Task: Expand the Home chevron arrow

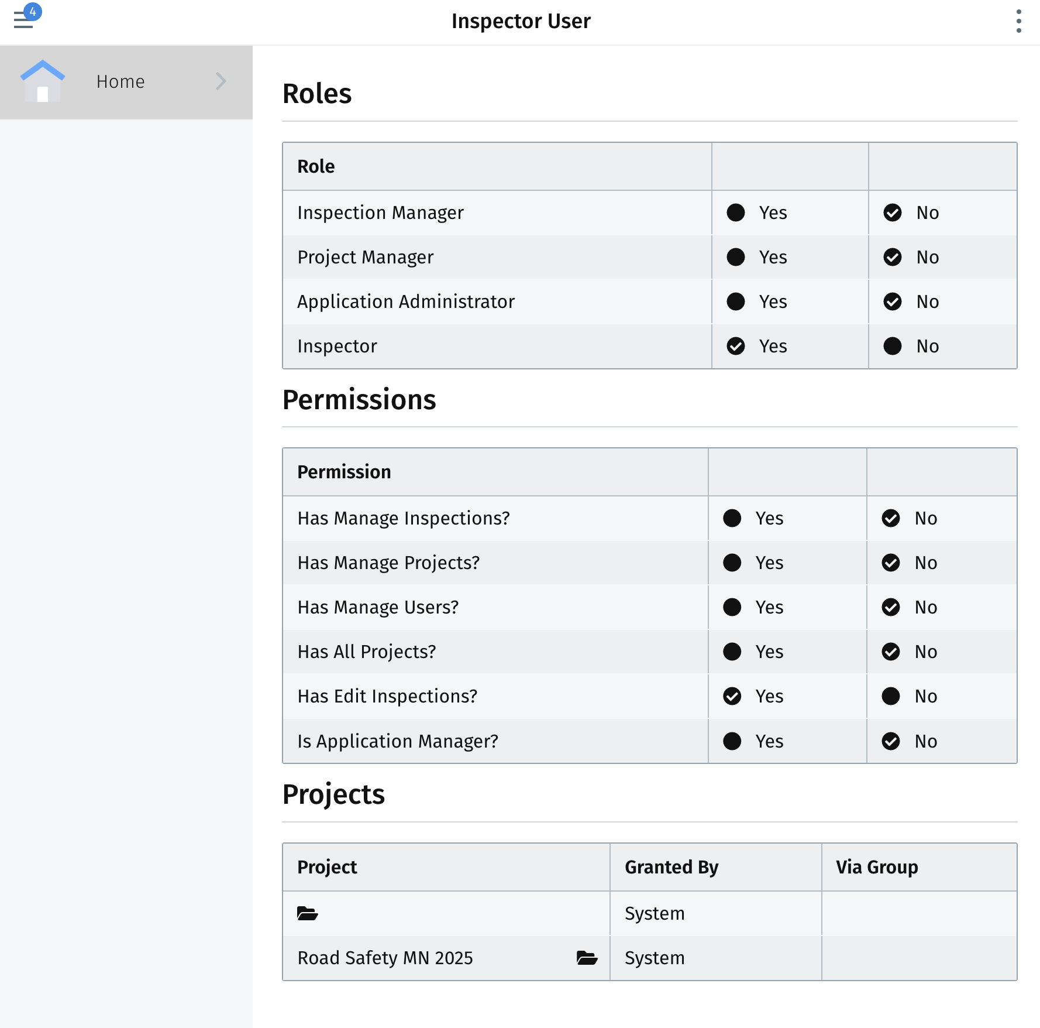Action: point(221,81)
